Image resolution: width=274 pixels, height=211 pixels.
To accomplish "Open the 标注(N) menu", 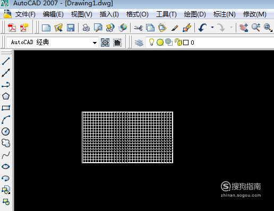I will [x=224, y=14].
